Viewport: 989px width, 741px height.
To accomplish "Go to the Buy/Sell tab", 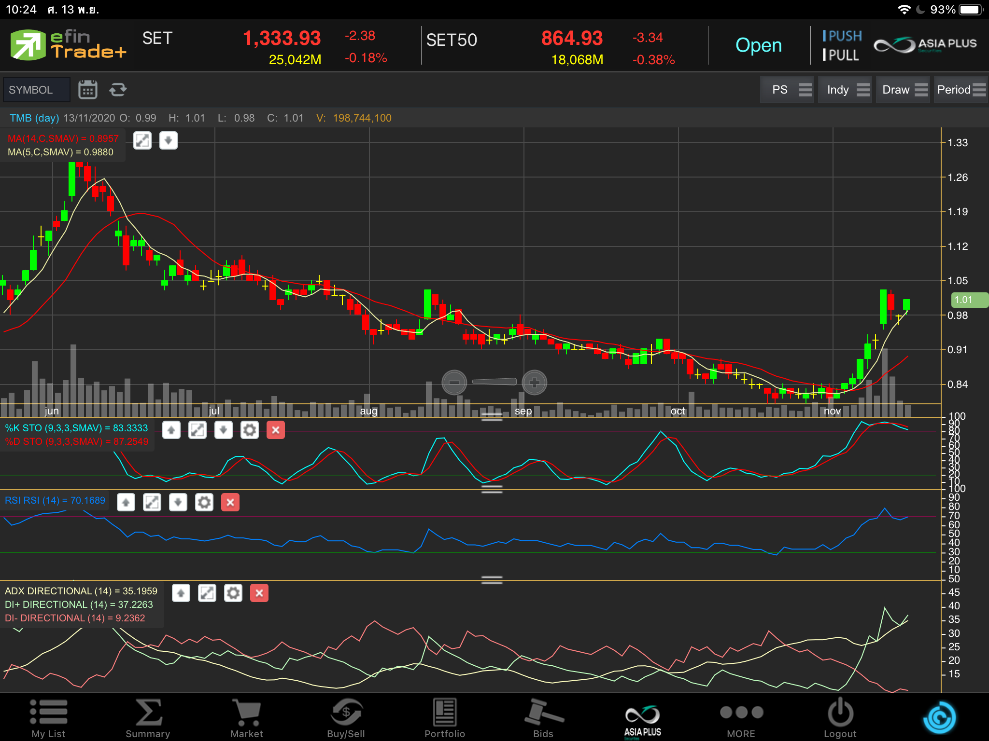I will click(x=346, y=718).
